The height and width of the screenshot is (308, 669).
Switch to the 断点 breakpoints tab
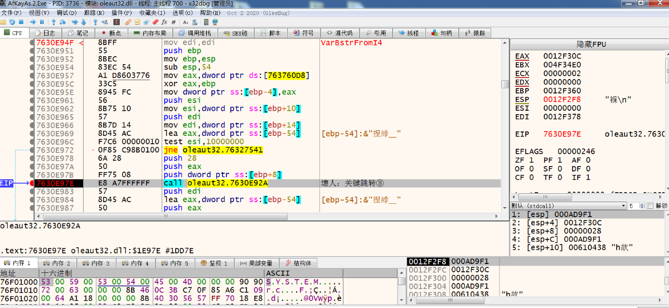tap(111, 33)
